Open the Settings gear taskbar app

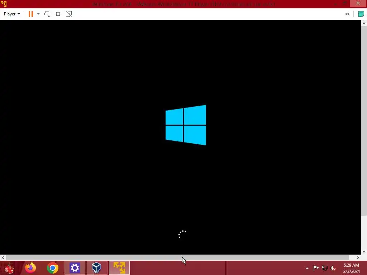coord(75,268)
